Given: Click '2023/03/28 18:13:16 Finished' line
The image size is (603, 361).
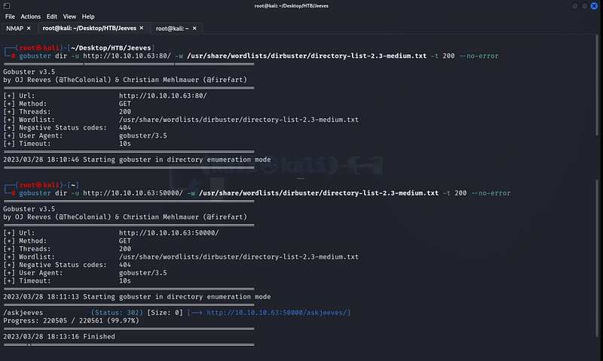Looking at the screenshot, I should 59,336.
